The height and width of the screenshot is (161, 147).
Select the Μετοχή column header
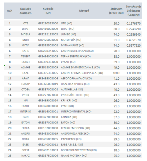pyautogui.click(x=84, y=11)
